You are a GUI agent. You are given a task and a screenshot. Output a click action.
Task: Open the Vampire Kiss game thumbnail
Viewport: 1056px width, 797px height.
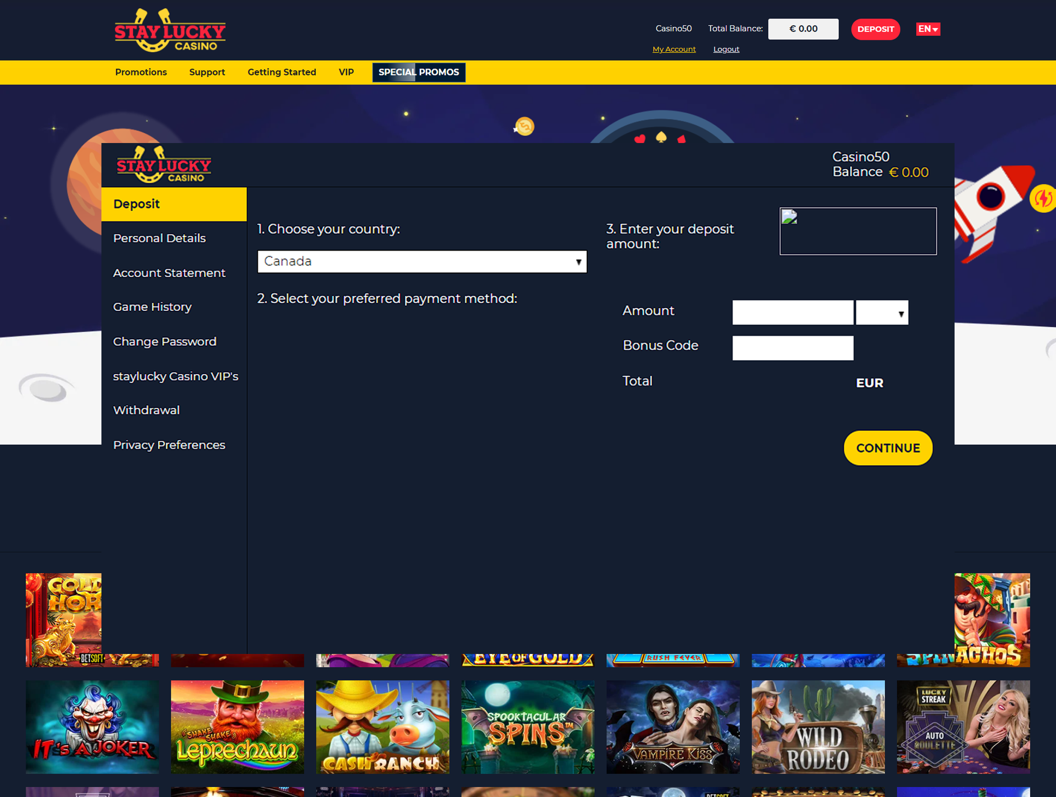coord(673,727)
